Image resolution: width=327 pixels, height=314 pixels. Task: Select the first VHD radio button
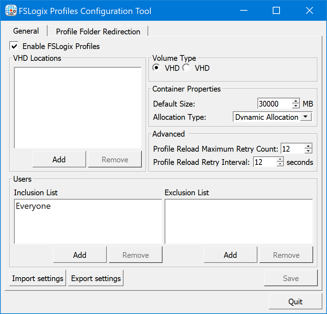click(x=156, y=68)
